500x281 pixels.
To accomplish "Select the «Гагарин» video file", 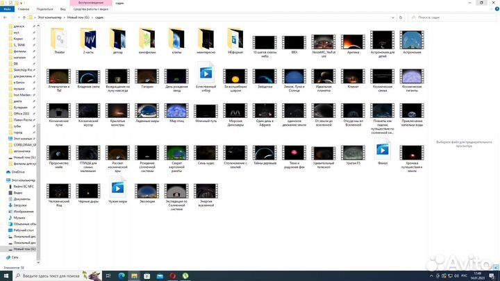I will pyautogui.click(x=148, y=76).
